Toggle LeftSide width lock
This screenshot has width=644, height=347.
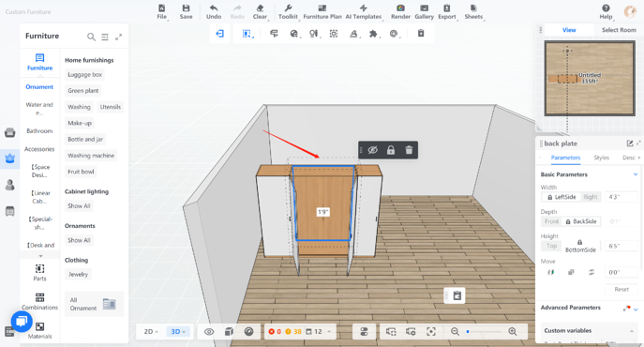(562, 197)
